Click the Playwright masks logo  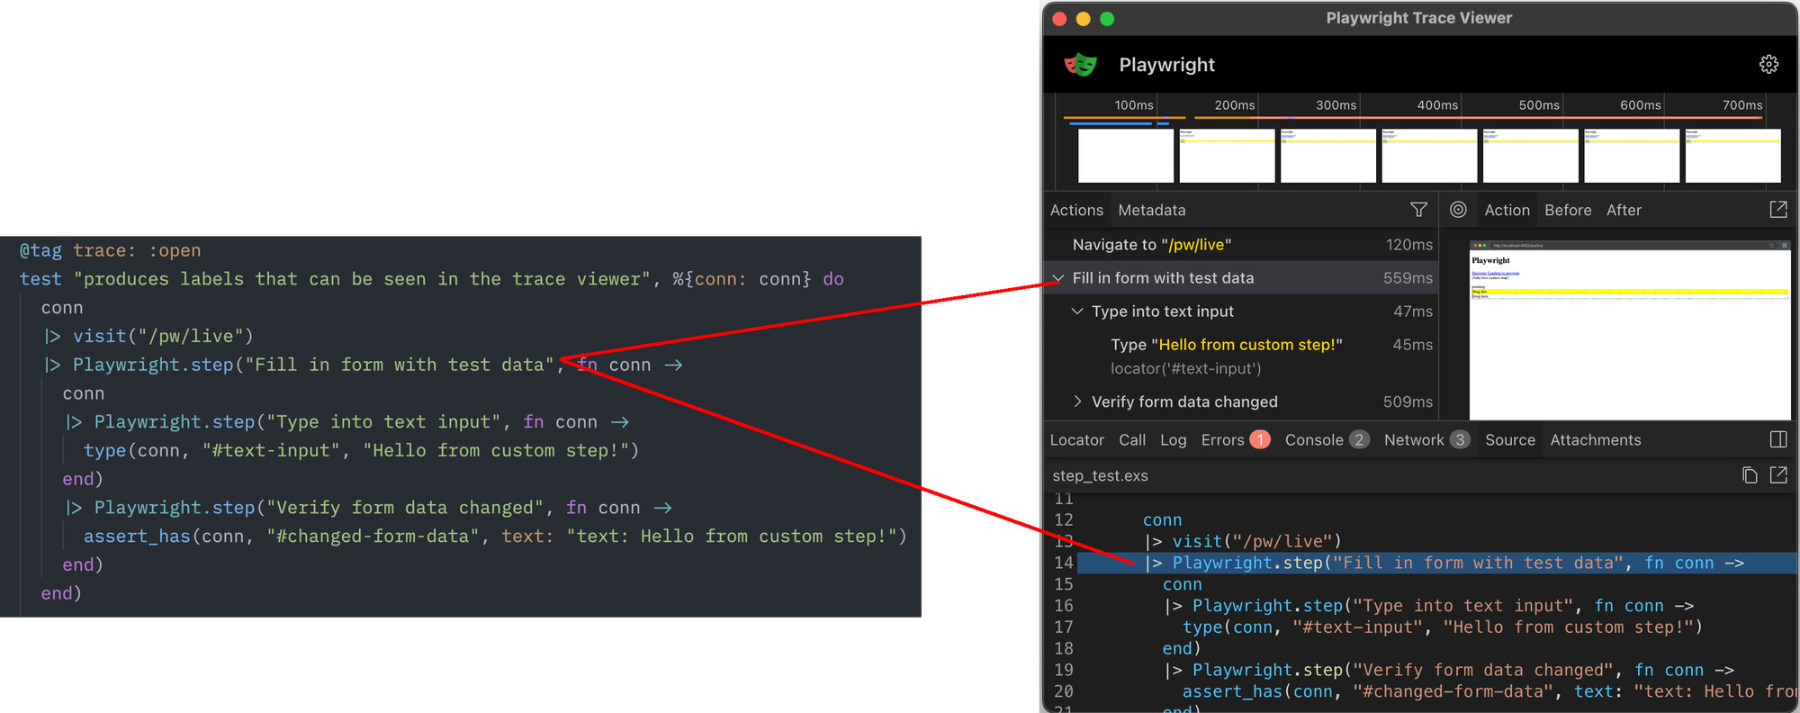[x=1080, y=65]
